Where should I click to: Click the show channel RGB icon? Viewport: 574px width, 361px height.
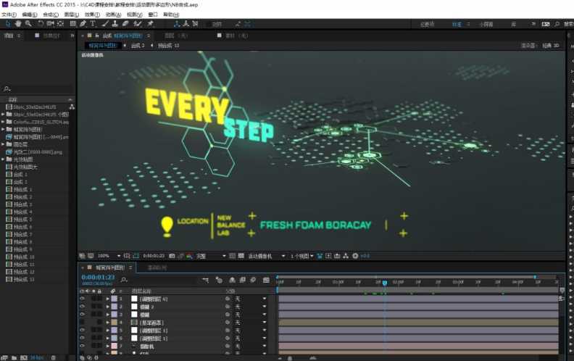[189, 256]
